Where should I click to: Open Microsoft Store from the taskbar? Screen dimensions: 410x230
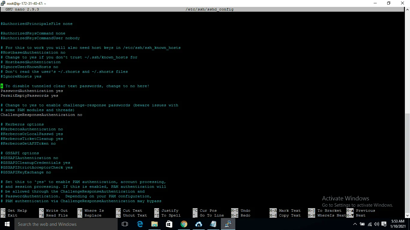tap(169, 224)
